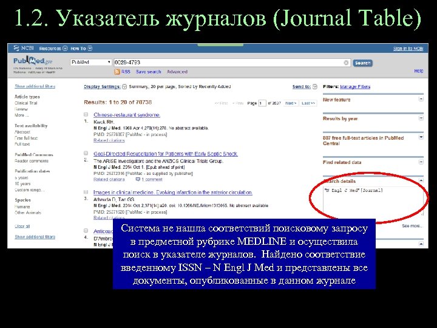The image size is (437, 328).
Task: Select the Free full text filter
Action: (x=26, y=138)
